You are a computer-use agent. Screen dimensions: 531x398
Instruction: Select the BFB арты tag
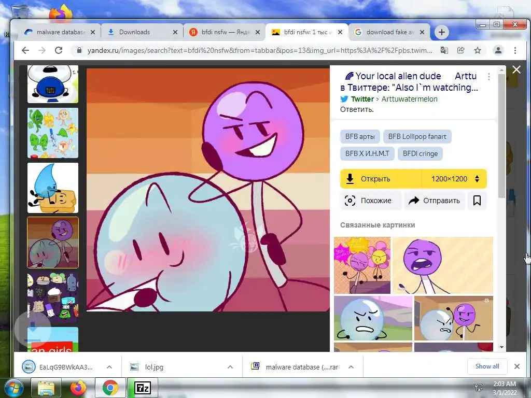click(x=360, y=136)
